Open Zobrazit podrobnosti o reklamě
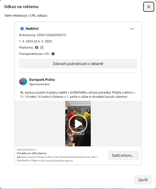Image resolution: width=156 pixels, height=189 pixels. [x=78, y=64]
